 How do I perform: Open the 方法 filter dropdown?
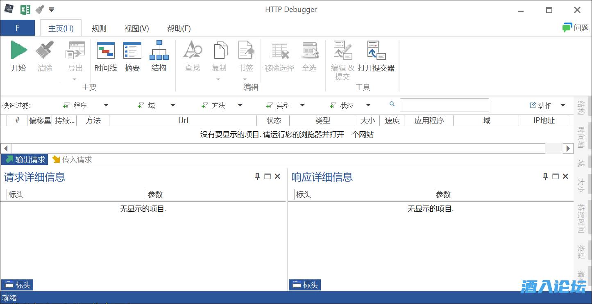(240, 105)
